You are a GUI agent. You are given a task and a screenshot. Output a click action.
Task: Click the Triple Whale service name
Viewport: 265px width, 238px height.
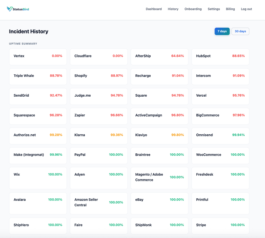pyautogui.click(x=24, y=76)
